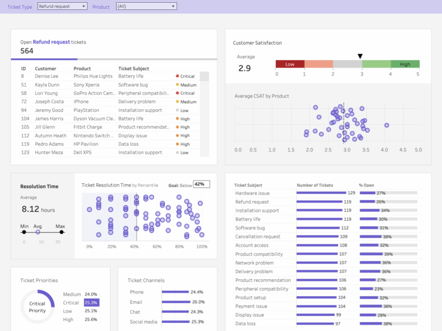Click the Customer column header
Image resolution: width=442 pixels, height=331 pixels.
[46, 68]
